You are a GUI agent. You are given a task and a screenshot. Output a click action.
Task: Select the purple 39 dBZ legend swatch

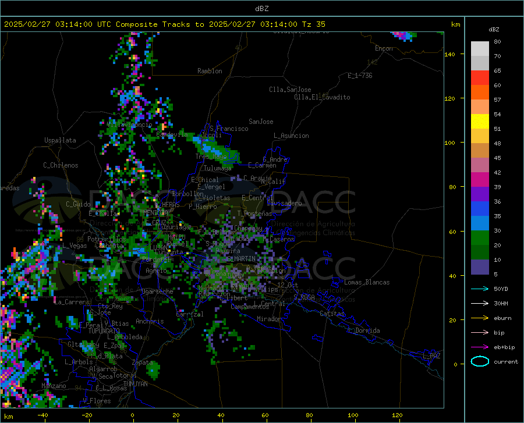(480, 194)
